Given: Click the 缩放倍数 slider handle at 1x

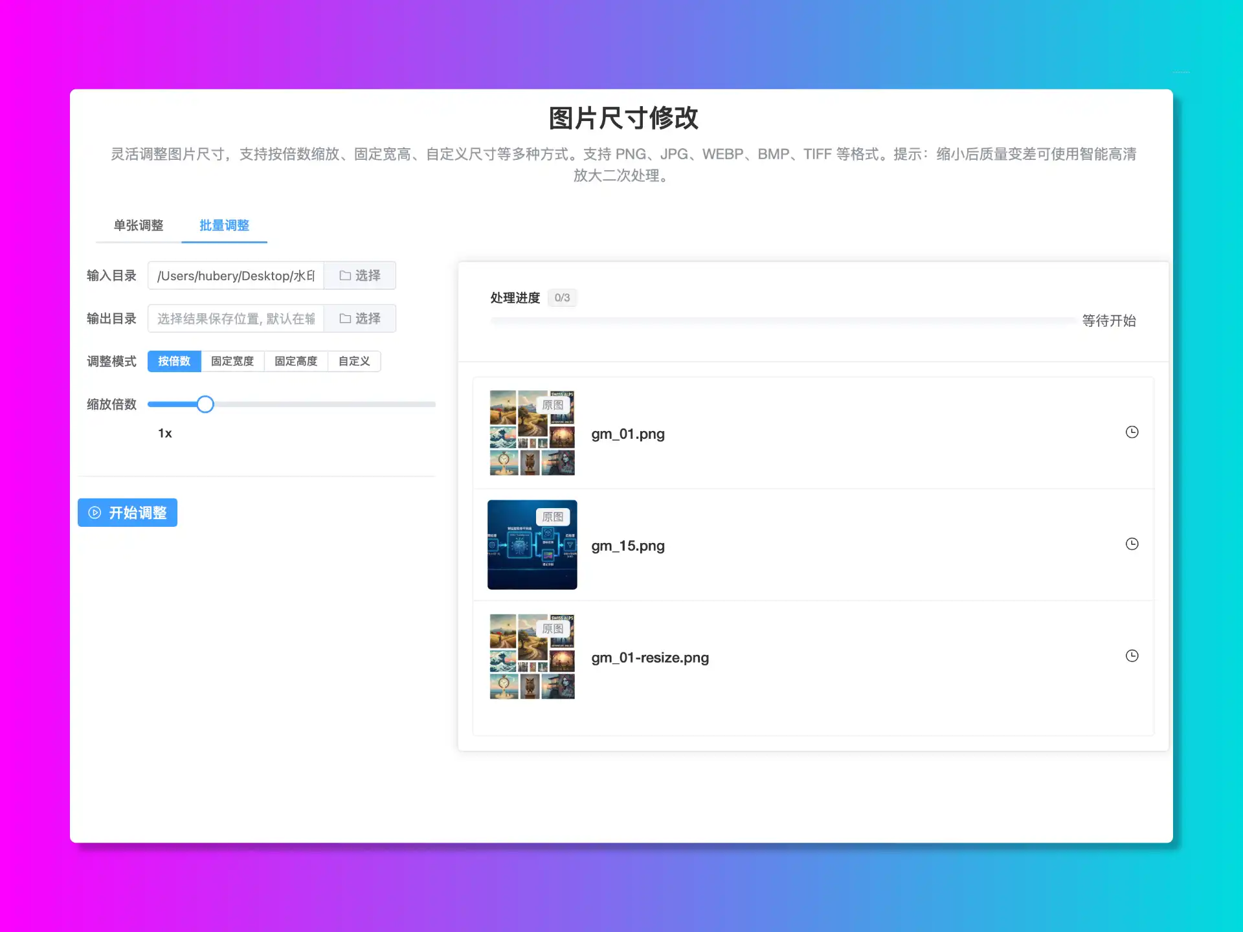Looking at the screenshot, I should pyautogui.click(x=205, y=404).
